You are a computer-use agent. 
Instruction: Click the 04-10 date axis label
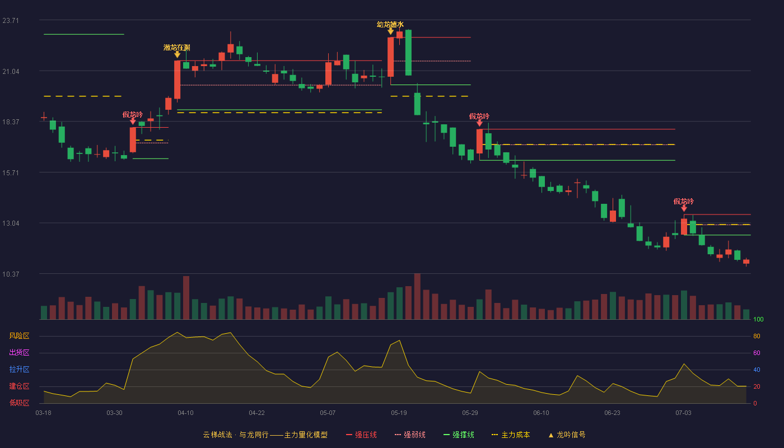tap(185, 413)
